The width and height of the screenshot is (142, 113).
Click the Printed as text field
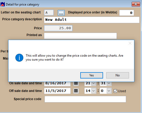[x=81, y=36]
